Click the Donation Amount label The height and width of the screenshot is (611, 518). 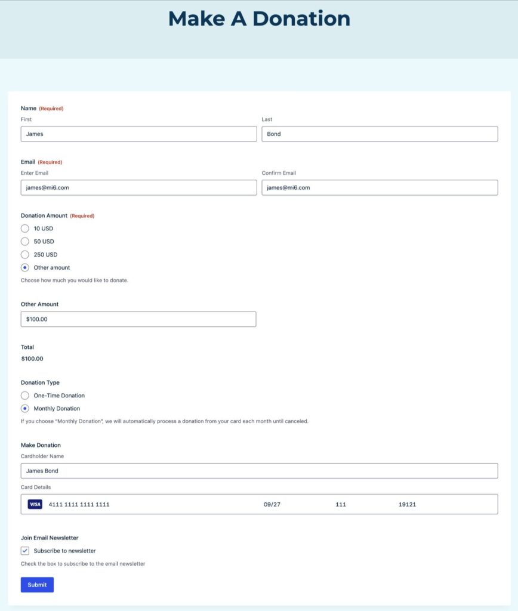[x=44, y=215]
